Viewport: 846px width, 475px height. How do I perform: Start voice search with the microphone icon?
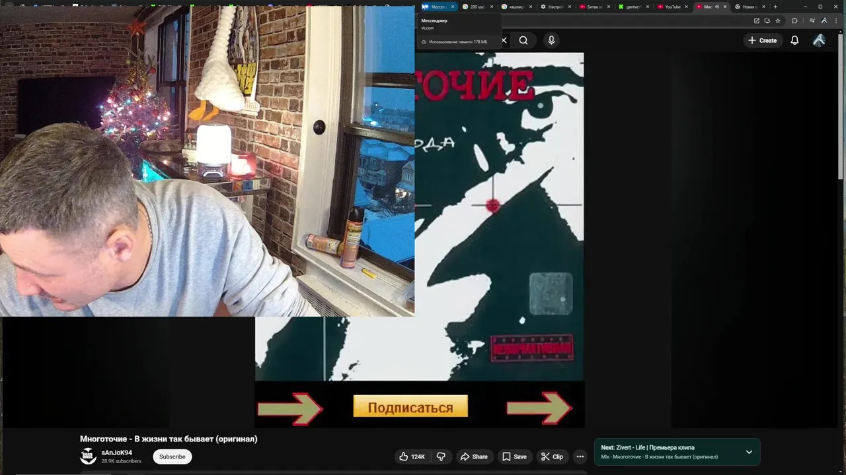(551, 40)
